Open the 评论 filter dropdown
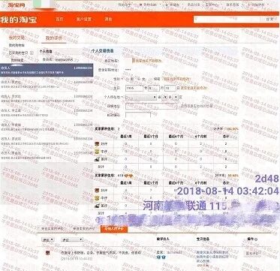Screen dimensions: 280x271 (72, 239)
